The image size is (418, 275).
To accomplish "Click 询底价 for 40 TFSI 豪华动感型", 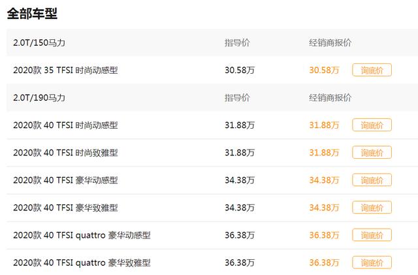I will 372,180.
